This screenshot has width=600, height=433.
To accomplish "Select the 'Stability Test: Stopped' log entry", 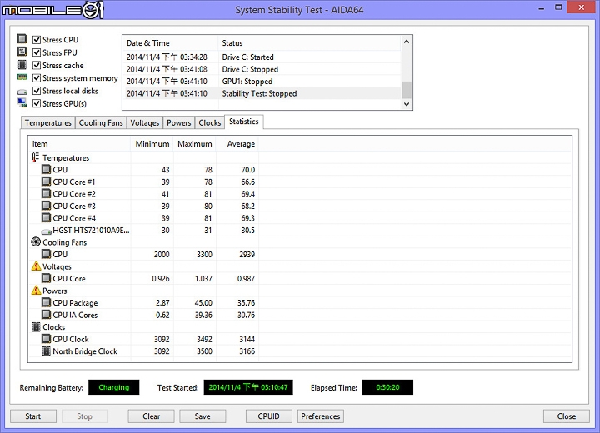I will [x=262, y=93].
